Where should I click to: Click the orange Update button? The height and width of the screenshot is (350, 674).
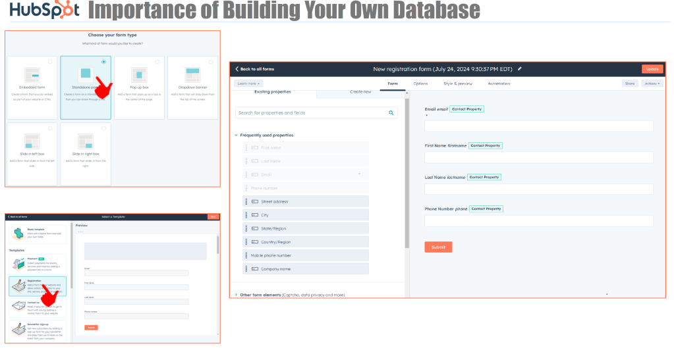[652, 68]
